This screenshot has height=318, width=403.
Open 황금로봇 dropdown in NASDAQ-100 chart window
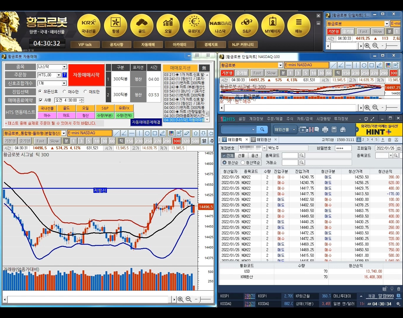[x=280, y=65]
